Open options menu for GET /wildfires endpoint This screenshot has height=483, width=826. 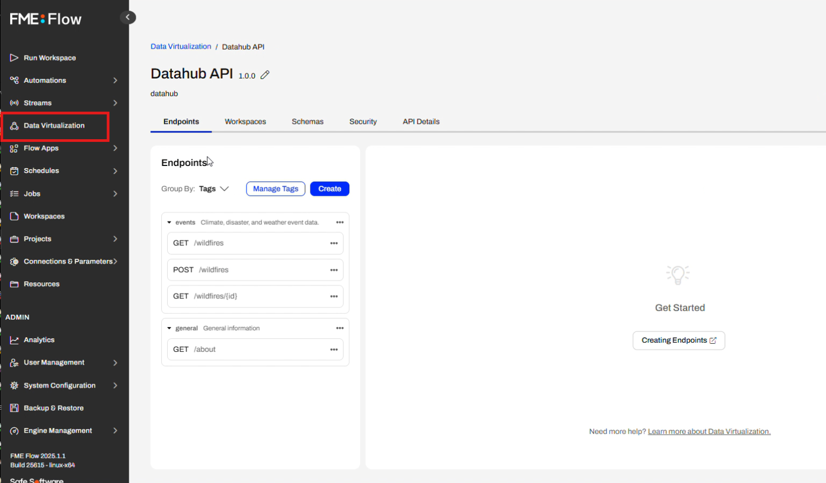[333, 243]
